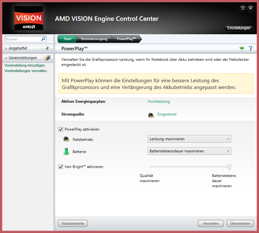Click the search magnifier icon
The image size is (259, 233).
pos(43,39)
